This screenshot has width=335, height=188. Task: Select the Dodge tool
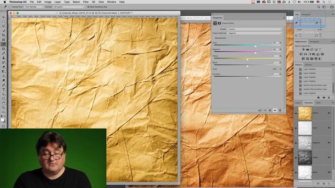pyautogui.click(x=4, y=80)
